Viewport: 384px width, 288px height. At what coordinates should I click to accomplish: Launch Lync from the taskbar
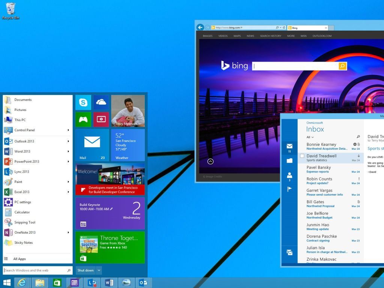(92, 282)
